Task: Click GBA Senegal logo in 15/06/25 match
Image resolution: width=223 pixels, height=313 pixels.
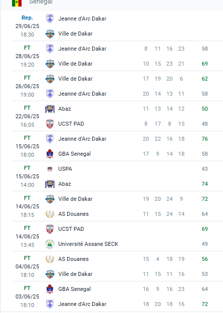Action: 50,154
